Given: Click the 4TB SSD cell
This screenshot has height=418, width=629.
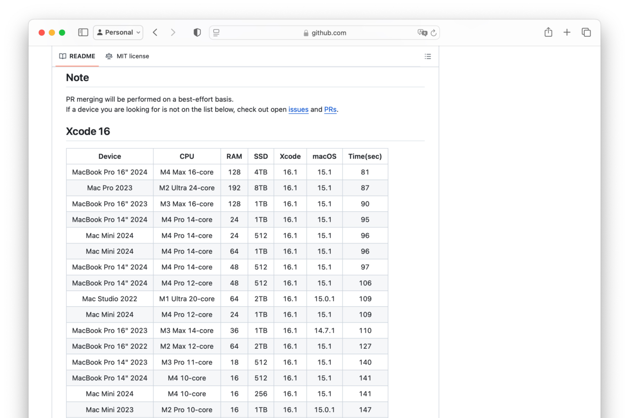Looking at the screenshot, I should point(261,172).
